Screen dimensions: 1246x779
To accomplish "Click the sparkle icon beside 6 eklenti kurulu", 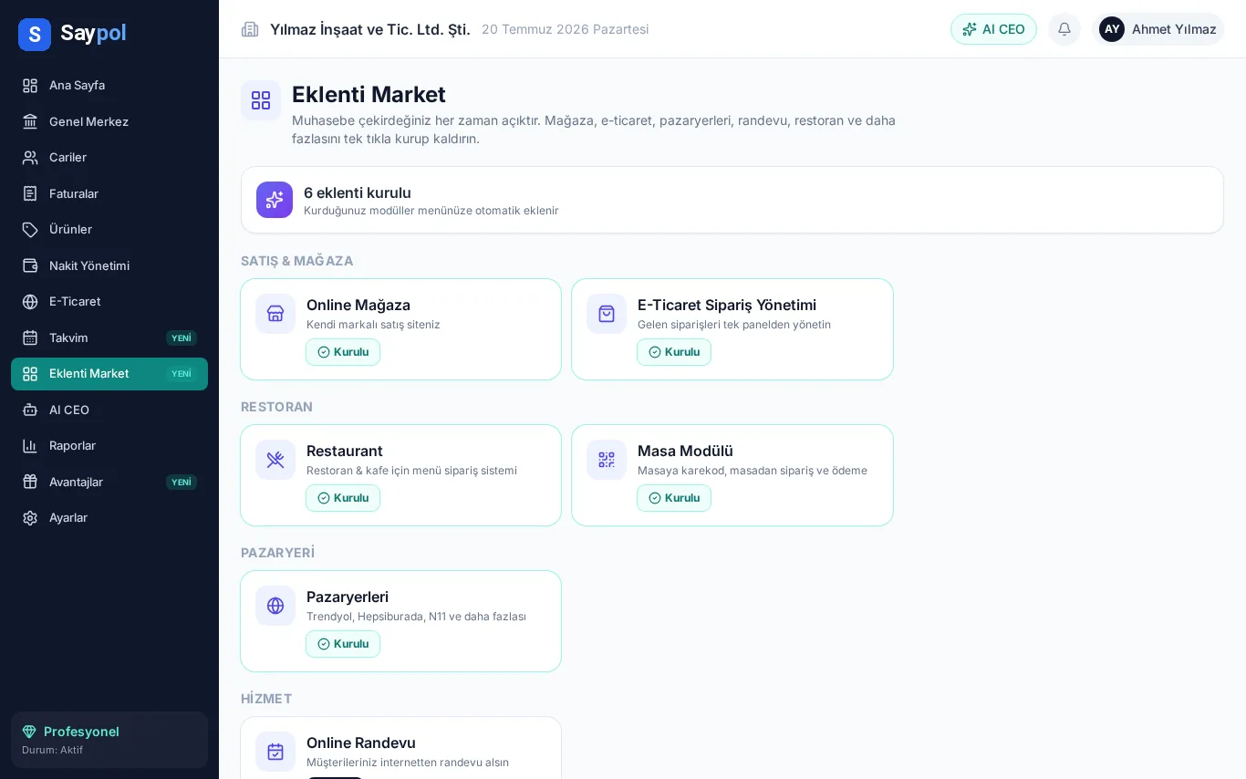I will coord(275,200).
